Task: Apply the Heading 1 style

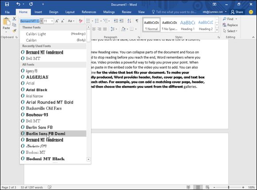Action: (x=188, y=25)
